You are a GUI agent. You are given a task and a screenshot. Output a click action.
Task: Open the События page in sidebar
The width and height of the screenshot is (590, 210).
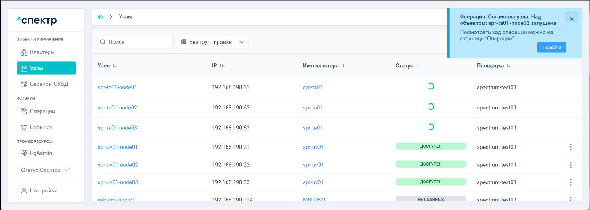(41, 127)
